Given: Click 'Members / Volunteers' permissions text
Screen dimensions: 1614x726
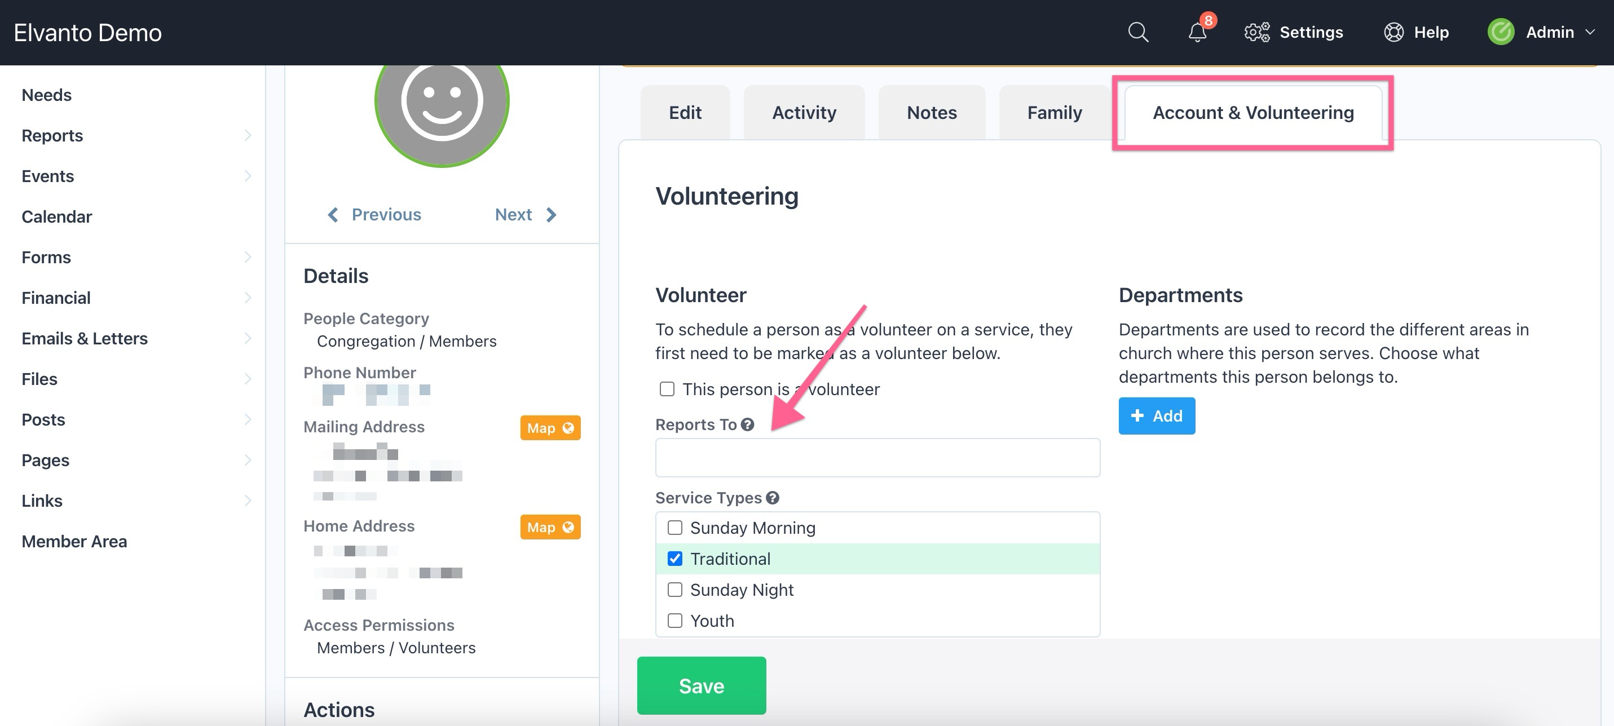Looking at the screenshot, I should click(396, 648).
